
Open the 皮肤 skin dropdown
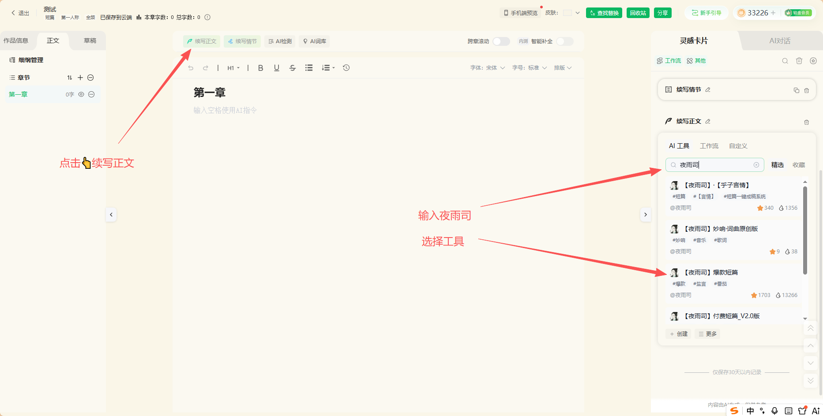(x=578, y=13)
